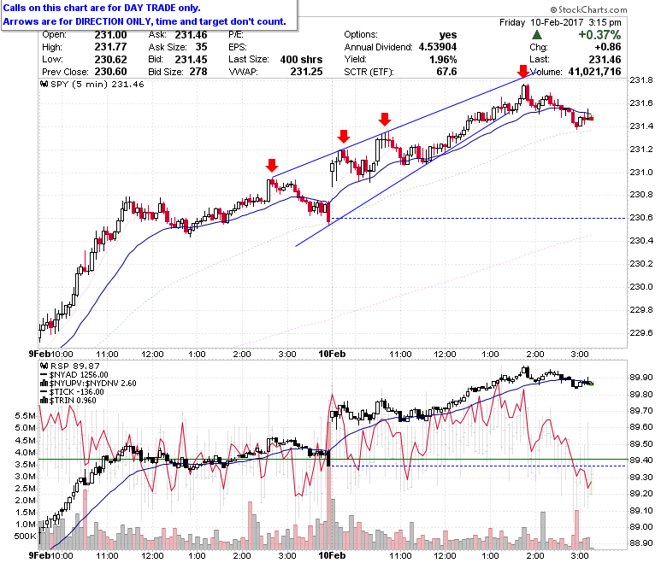Click the Chg value +0.86

(608, 47)
